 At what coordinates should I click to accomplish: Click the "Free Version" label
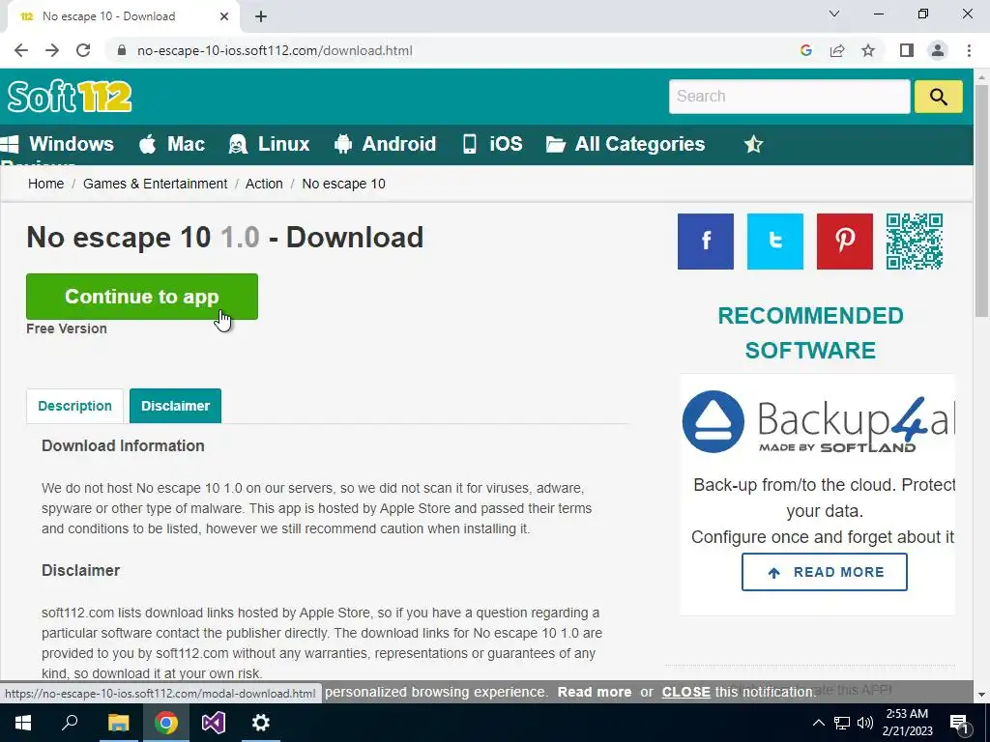pyautogui.click(x=67, y=328)
